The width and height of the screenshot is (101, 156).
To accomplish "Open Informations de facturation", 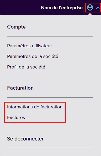I will (x=35, y=107).
